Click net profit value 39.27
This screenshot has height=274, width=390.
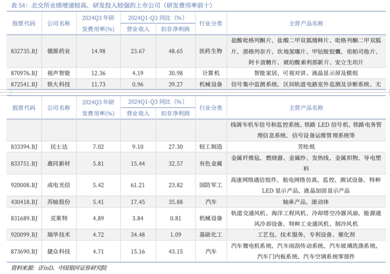[175, 84]
